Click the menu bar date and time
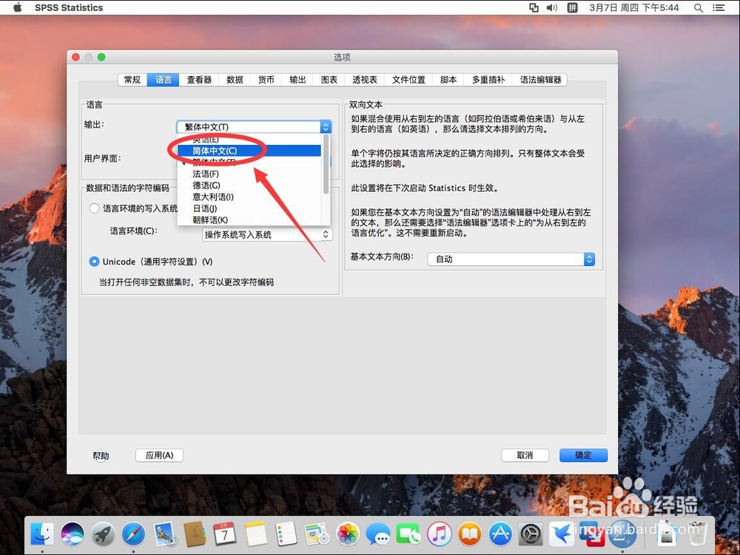This screenshot has height=555, width=740. [x=634, y=7]
